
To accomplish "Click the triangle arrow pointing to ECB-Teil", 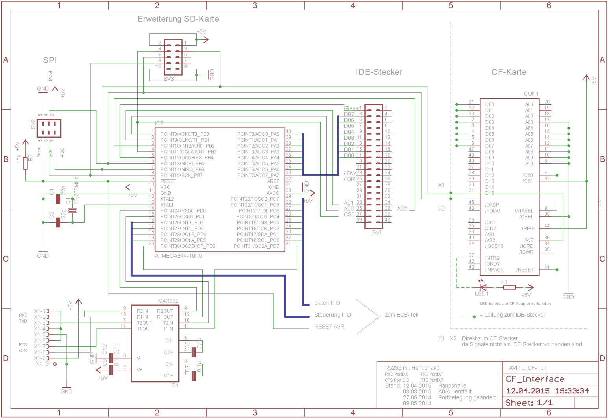I will point(367,317).
